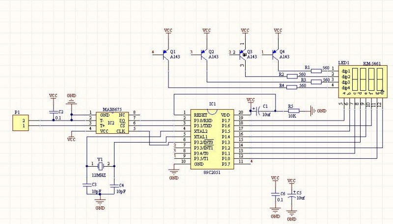Click the C5 10uf decoupling capacitor

(292, 194)
